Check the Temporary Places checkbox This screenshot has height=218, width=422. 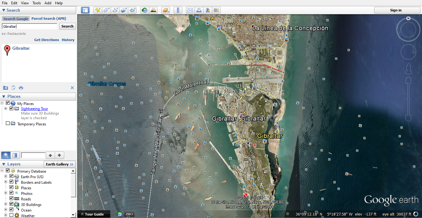(8, 124)
